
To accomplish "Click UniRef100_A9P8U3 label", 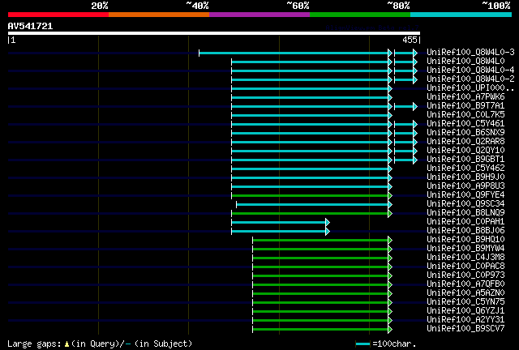I will tap(465, 186).
